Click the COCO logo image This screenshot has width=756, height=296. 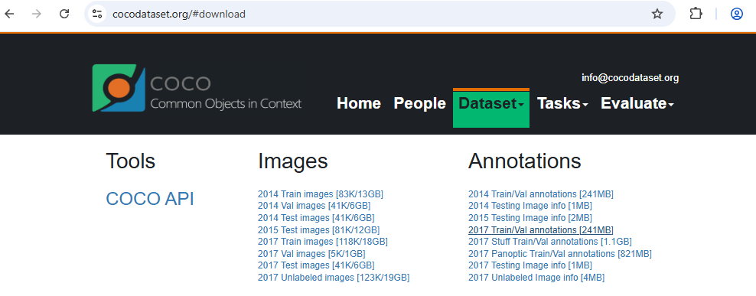pos(197,88)
